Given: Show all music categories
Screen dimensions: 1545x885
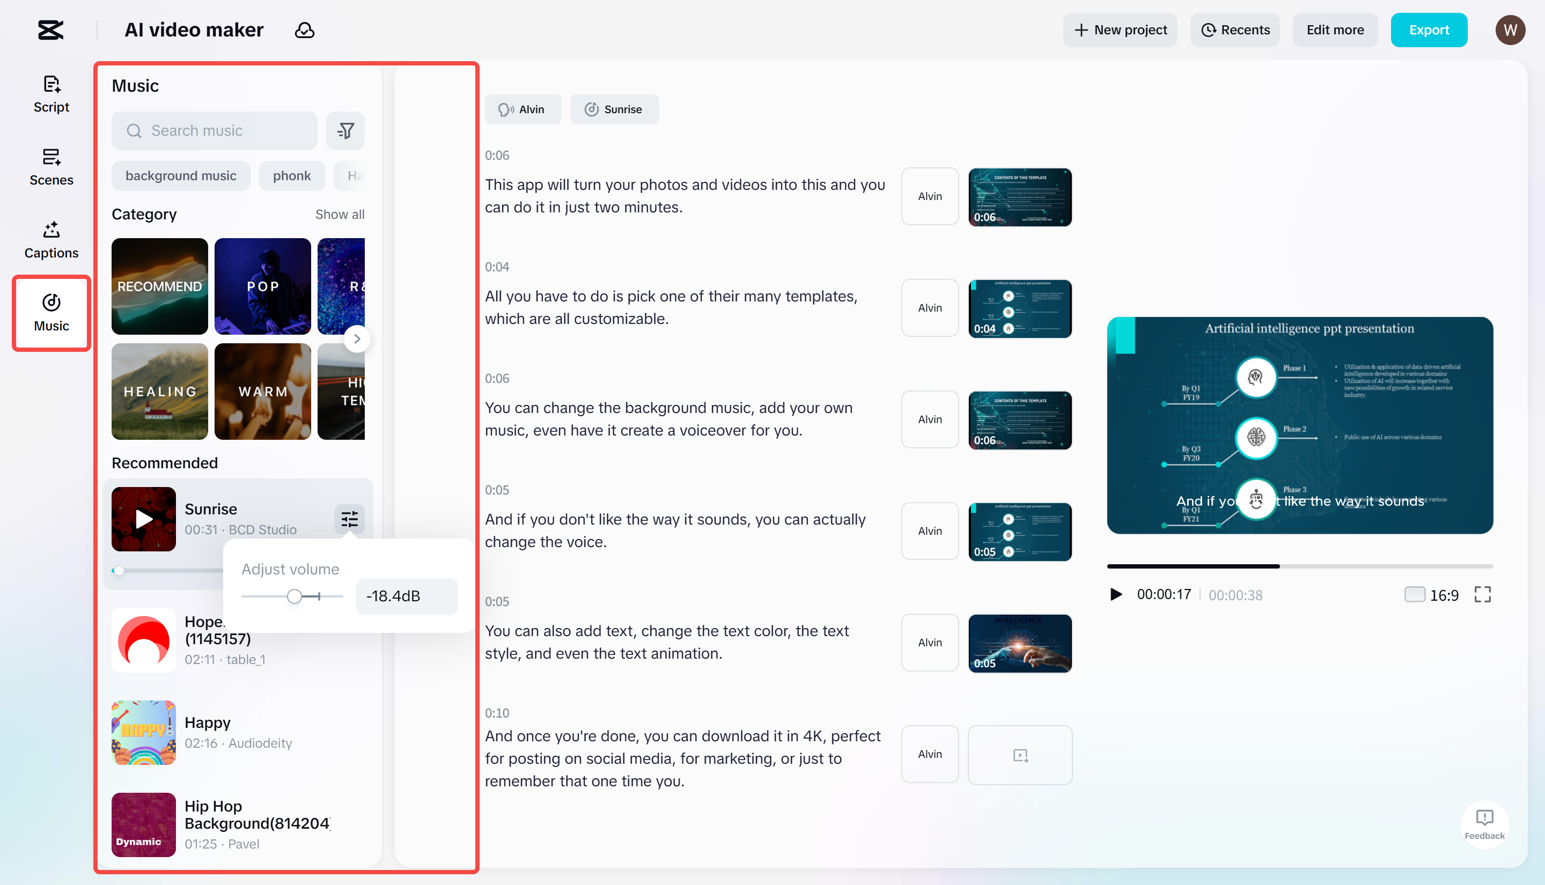Looking at the screenshot, I should tap(340, 214).
